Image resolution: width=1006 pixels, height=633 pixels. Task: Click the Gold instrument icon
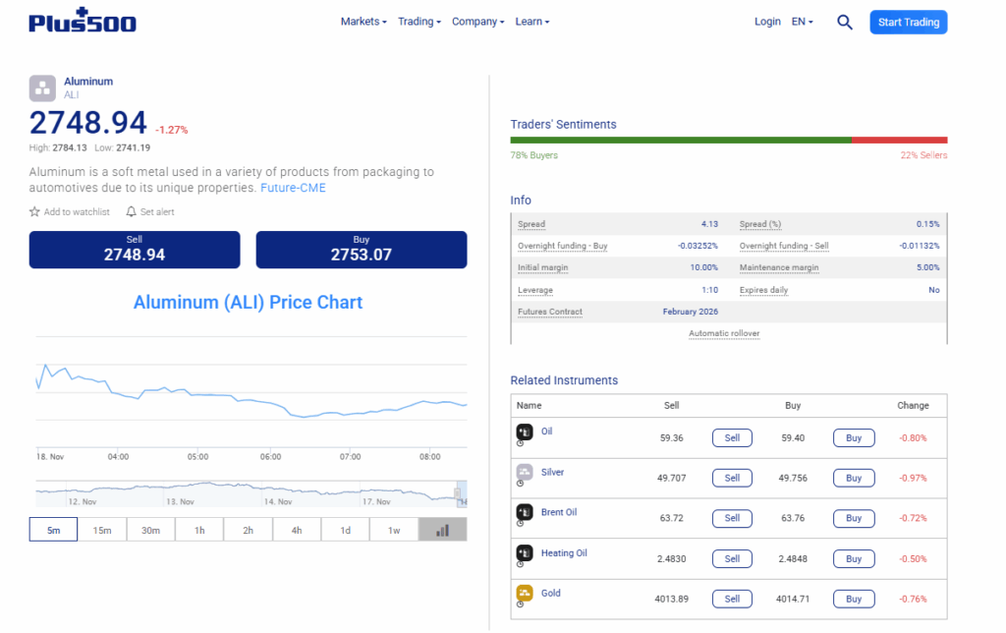(x=525, y=594)
